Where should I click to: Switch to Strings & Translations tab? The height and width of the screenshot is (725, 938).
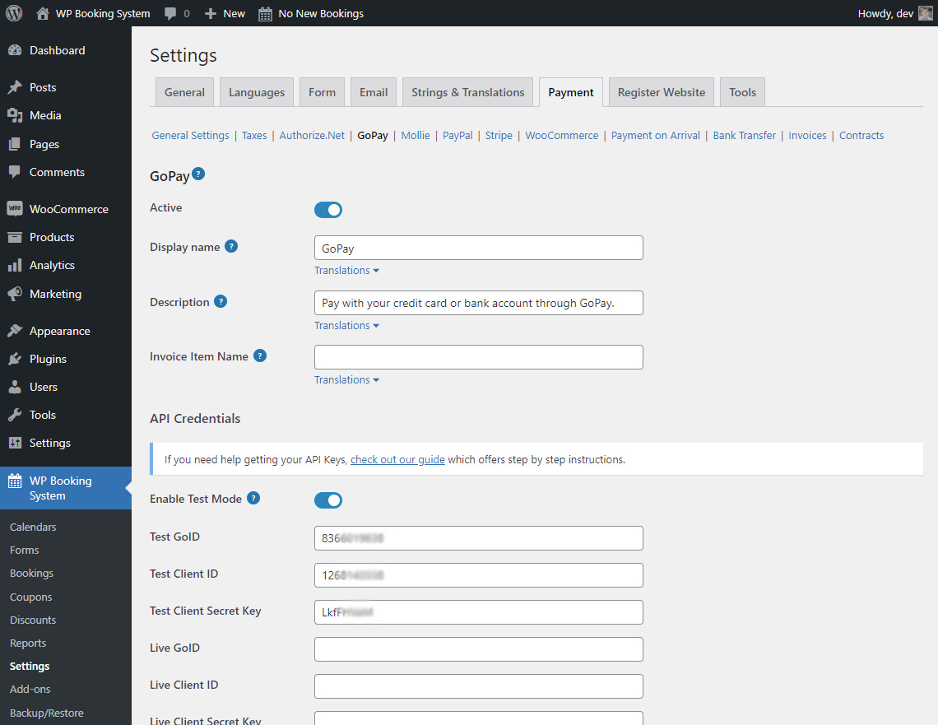[x=468, y=92]
